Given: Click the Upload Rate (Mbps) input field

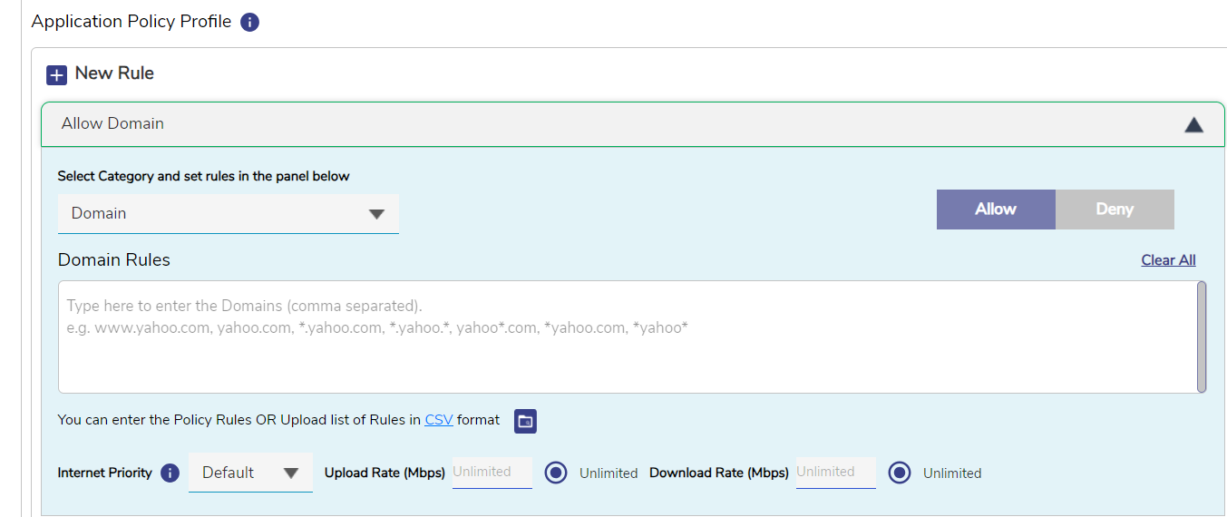Looking at the screenshot, I should 492,473.
